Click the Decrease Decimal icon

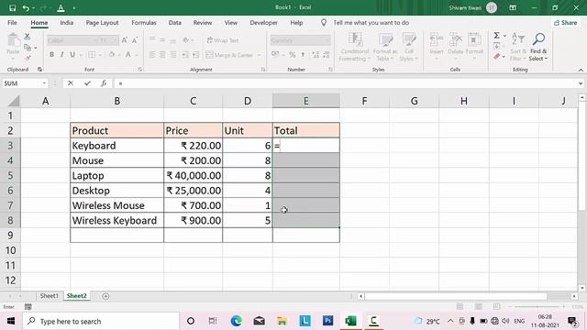327,55
